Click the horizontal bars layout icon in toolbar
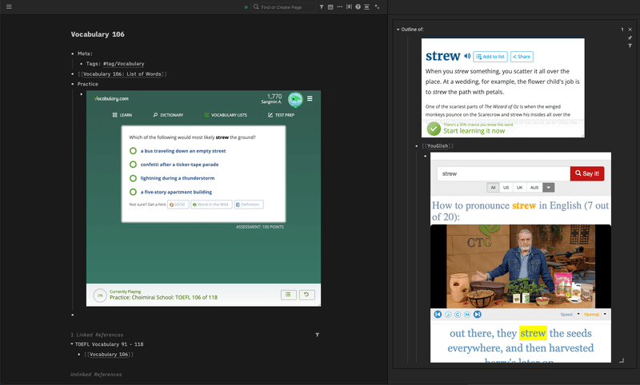The width and height of the screenshot is (640, 385). [367, 7]
